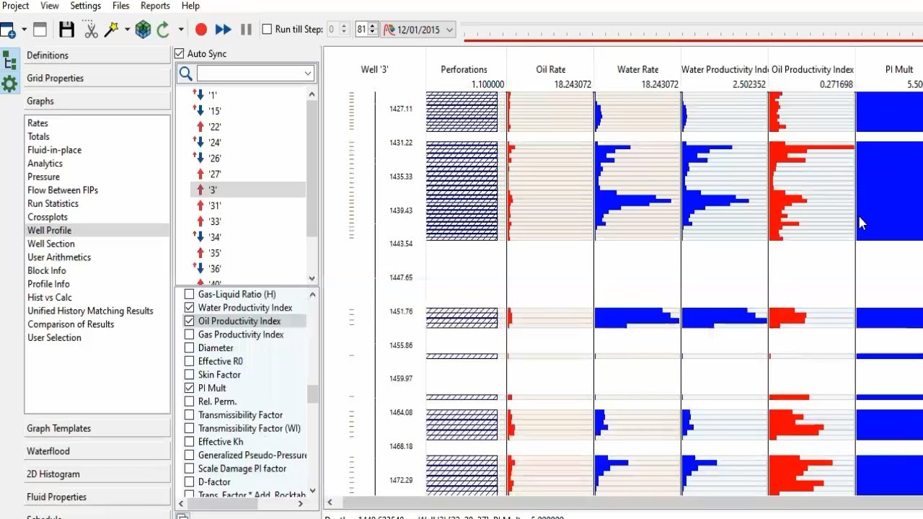This screenshot has width=923, height=519.
Task: Select the tree view sidebar icon
Action: (x=9, y=60)
